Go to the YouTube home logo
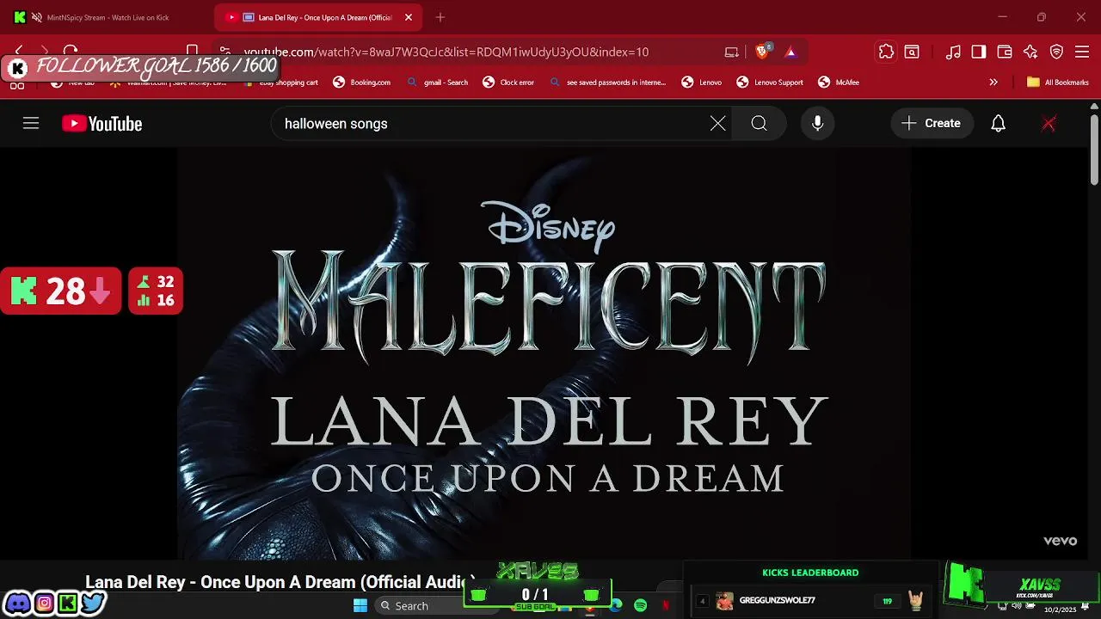1101x619 pixels. (x=101, y=124)
